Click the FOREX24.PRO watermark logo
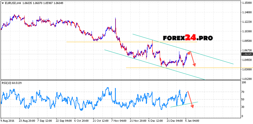Screen dimensions: 253x124 [188, 38]
